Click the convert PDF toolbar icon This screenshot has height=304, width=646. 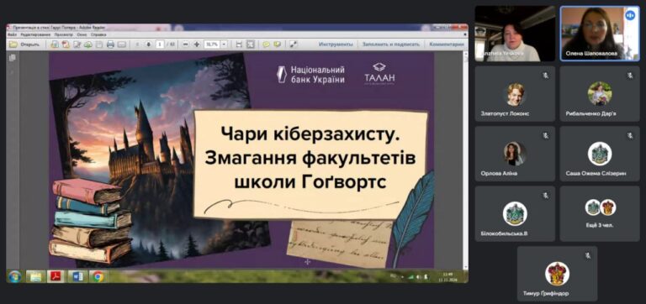[66, 45]
